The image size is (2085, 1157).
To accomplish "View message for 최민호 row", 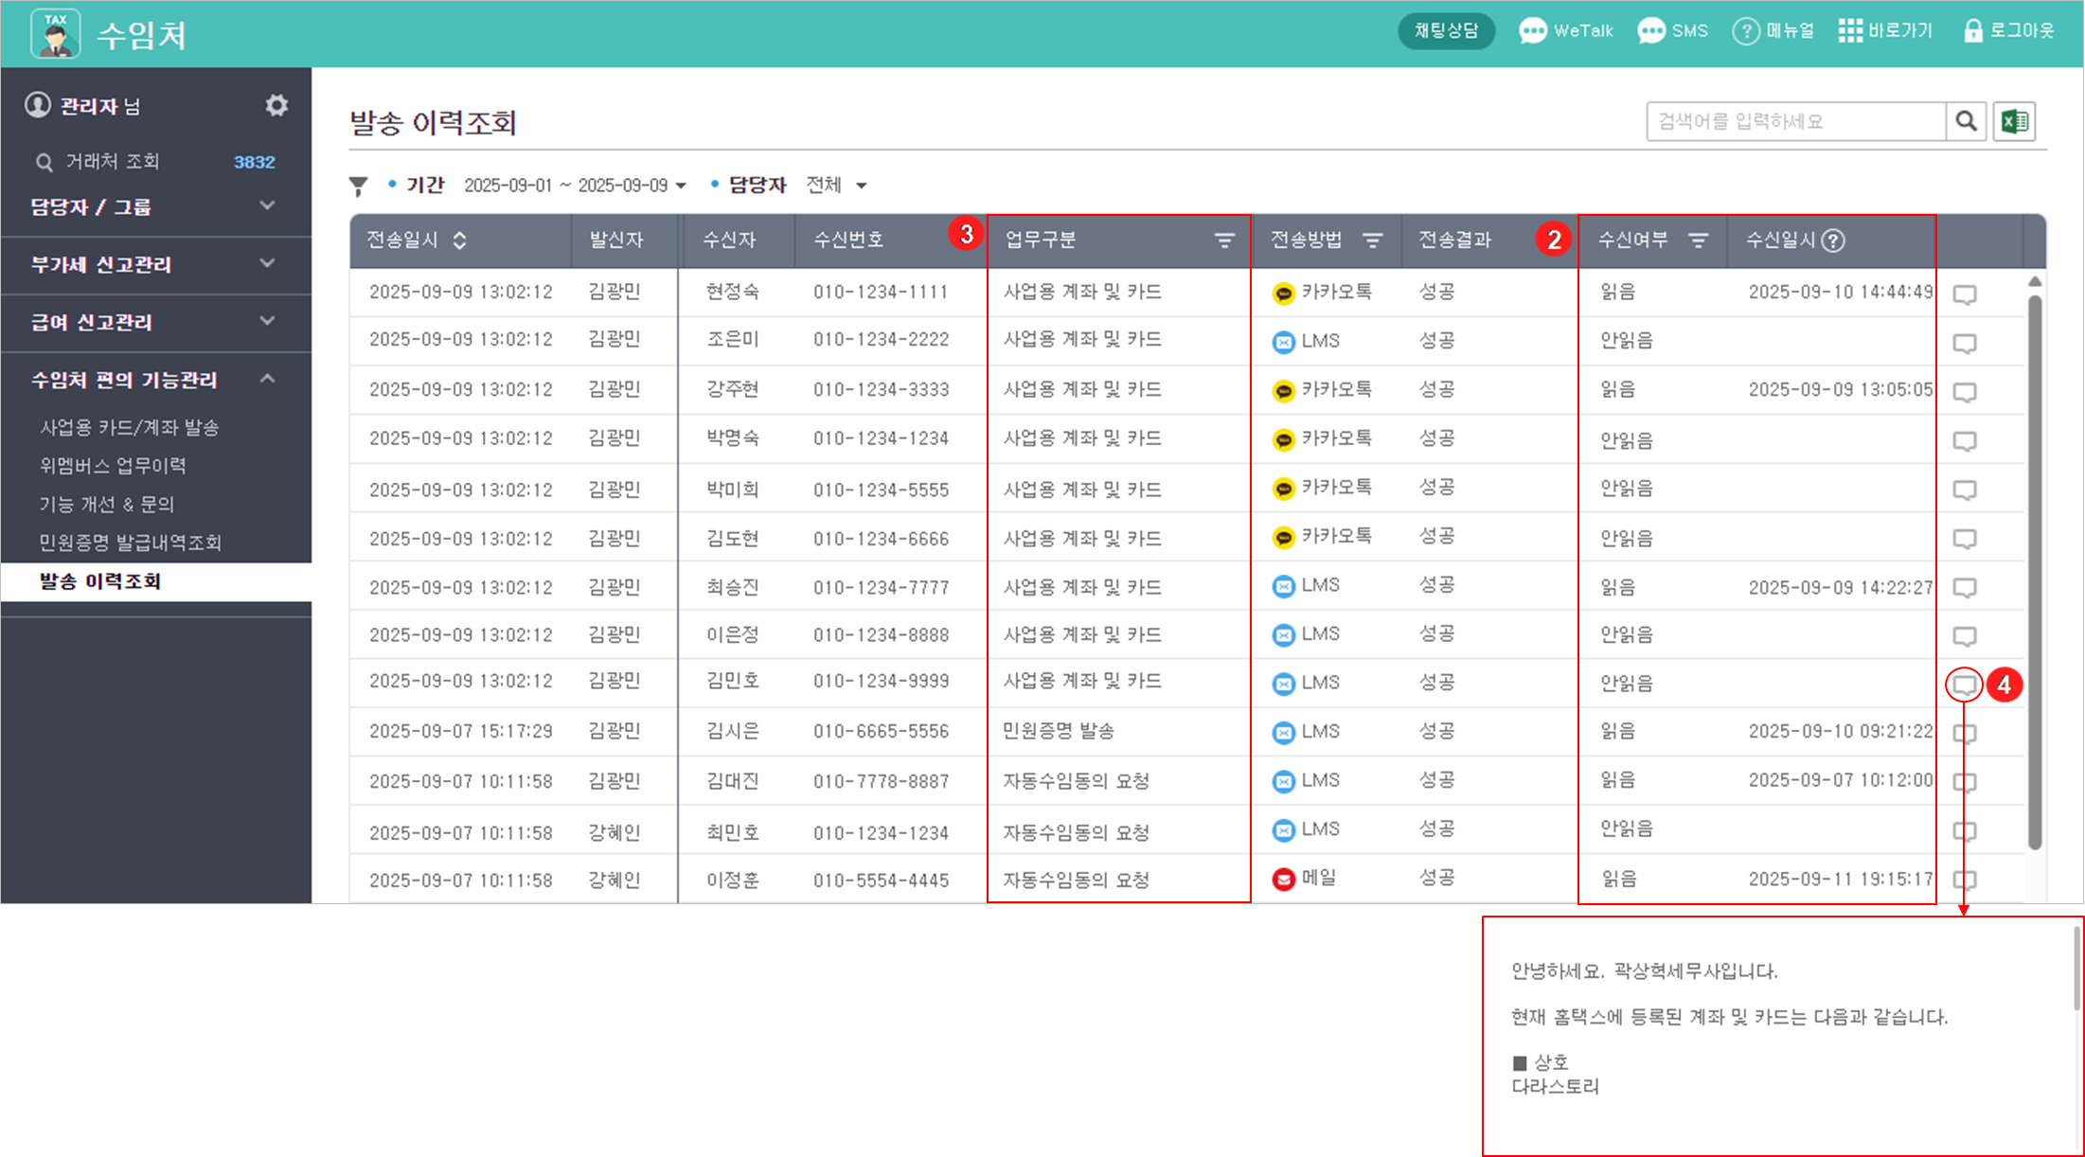I will tap(1965, 831).
